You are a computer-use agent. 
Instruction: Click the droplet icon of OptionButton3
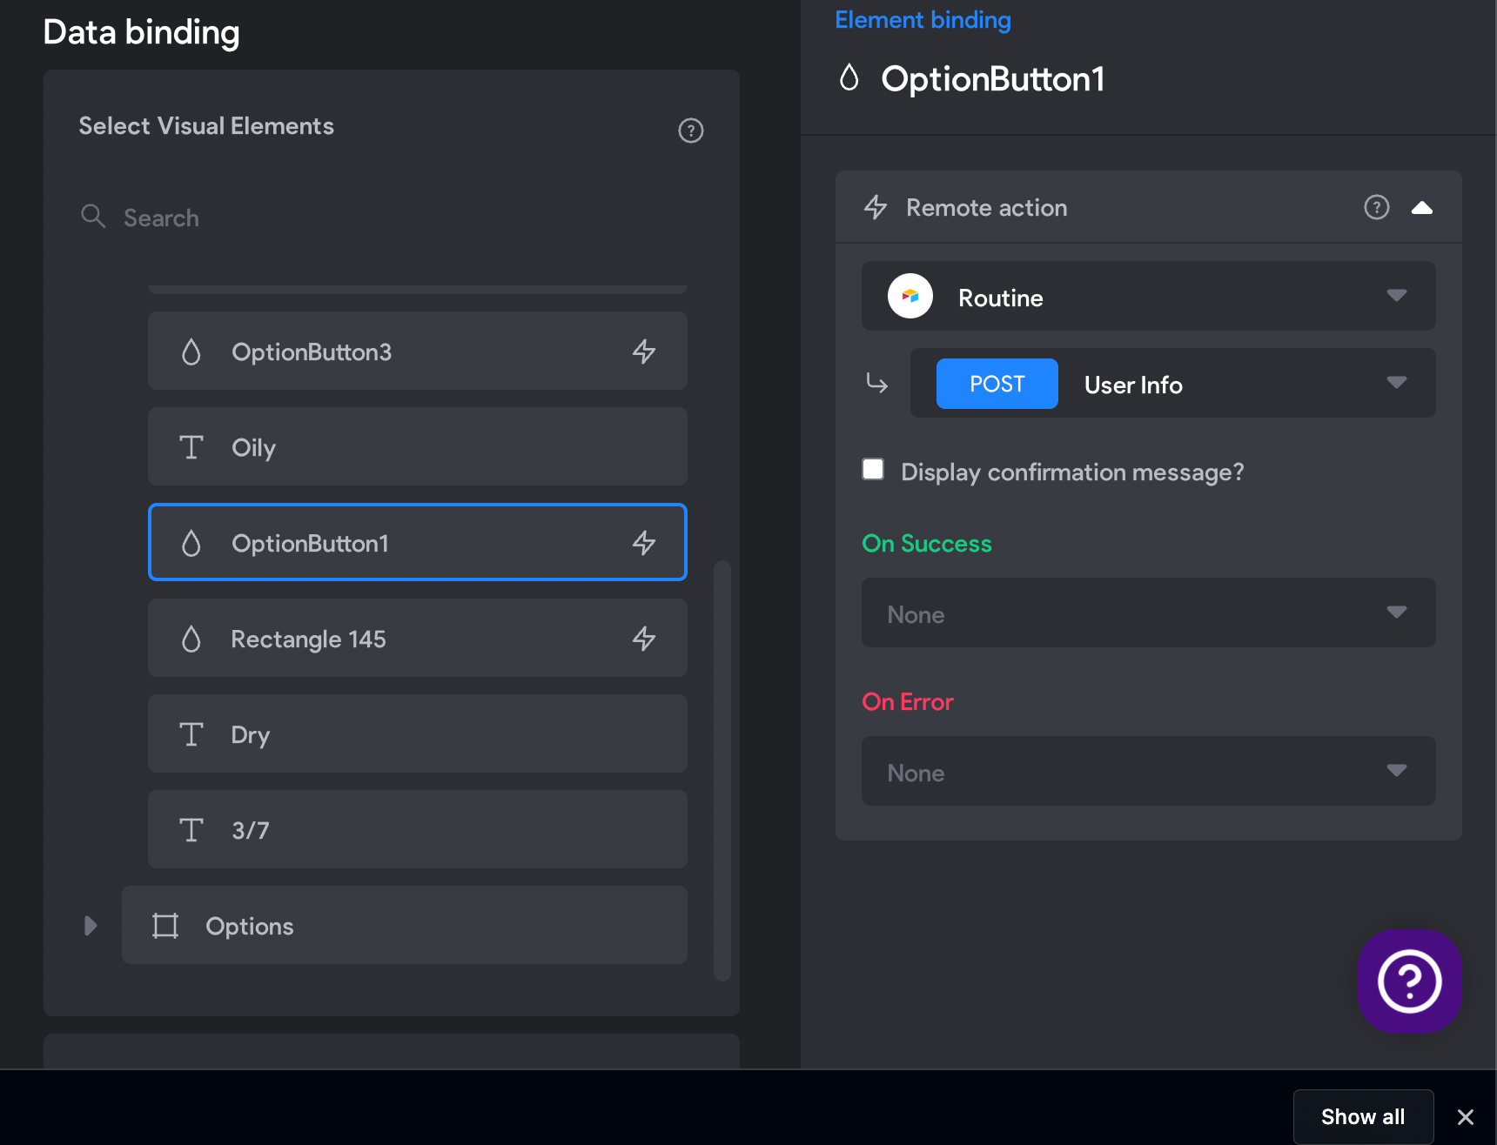(x=191, y=352)
